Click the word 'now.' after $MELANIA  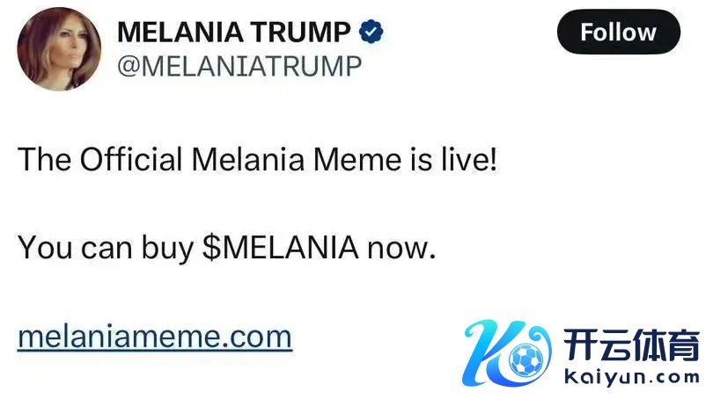coord(401,249)
